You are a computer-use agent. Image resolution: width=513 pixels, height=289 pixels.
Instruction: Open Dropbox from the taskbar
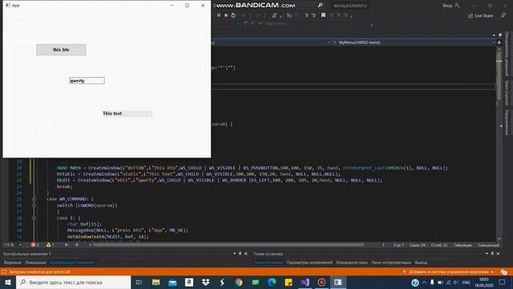tap(205, 282)
